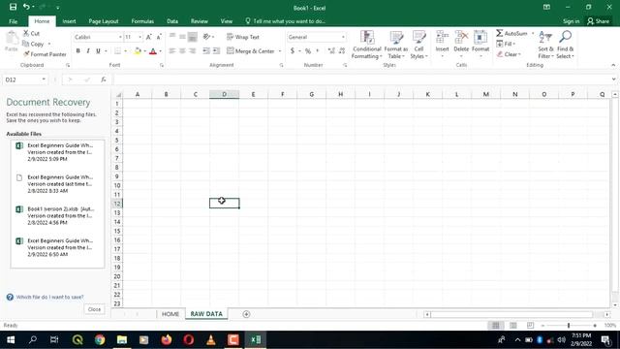Open the Clear dropdown
620x349 pixels.
point(509,54)
